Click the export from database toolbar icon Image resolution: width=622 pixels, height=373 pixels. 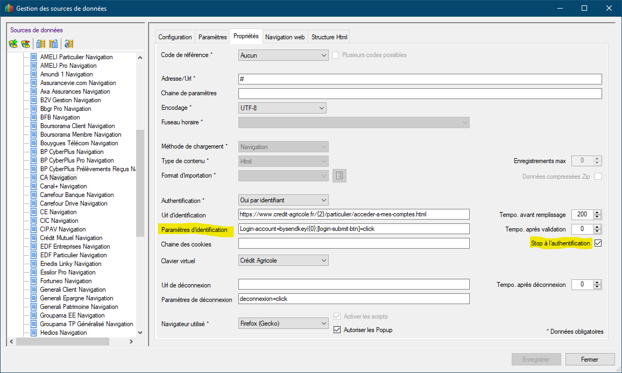click(53, 44)
